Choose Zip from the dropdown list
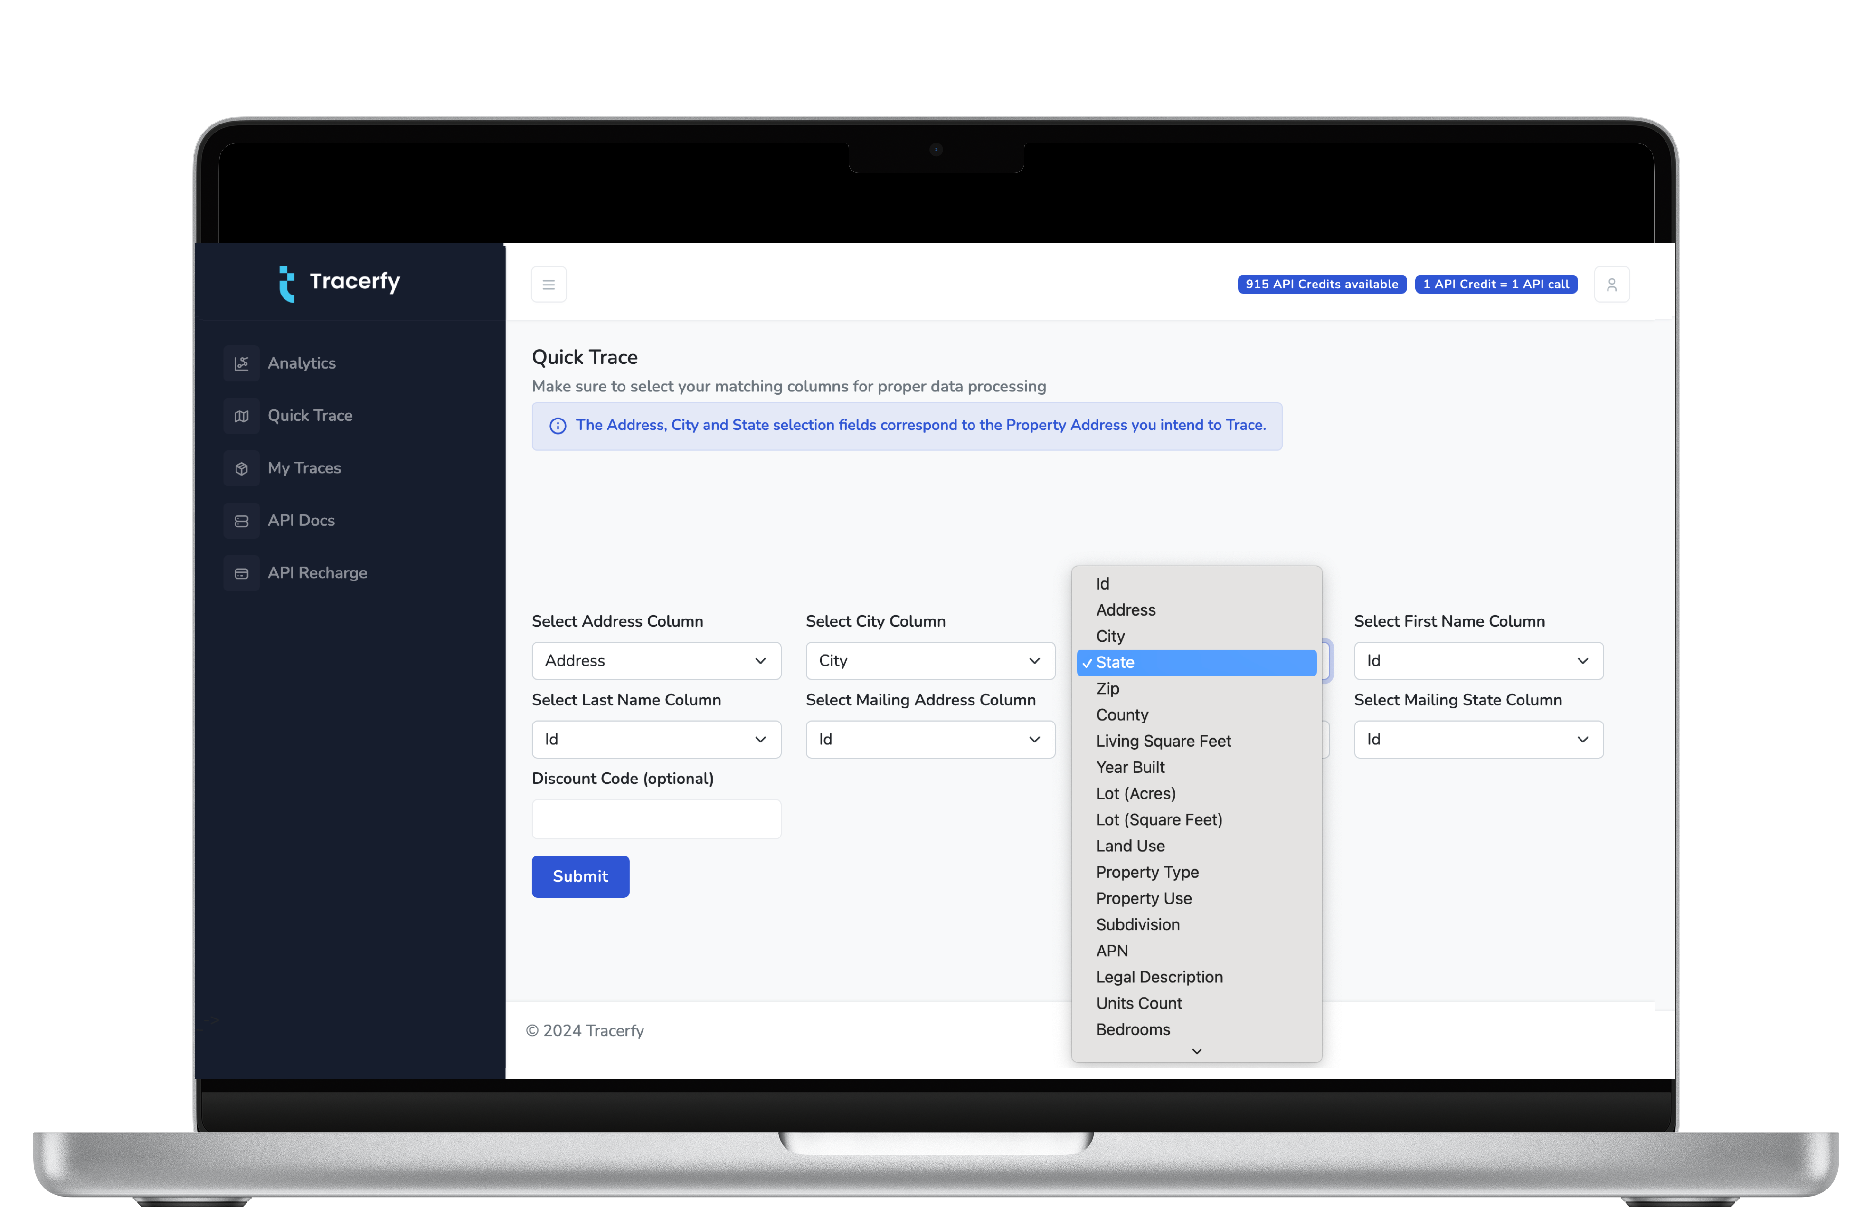 [1109, 688]
